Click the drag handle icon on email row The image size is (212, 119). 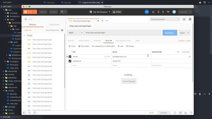click(x=67, y=57)
